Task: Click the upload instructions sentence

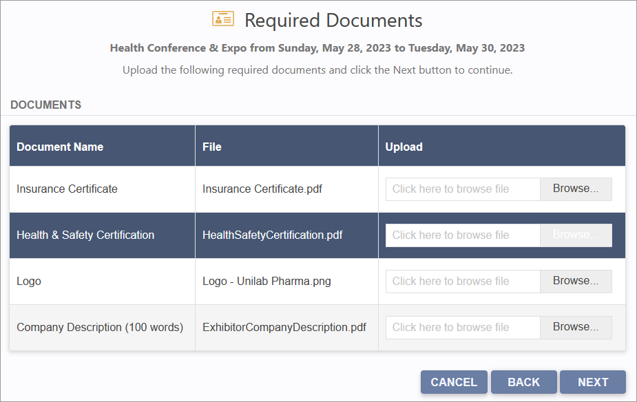Action: [x=317, y=70]
